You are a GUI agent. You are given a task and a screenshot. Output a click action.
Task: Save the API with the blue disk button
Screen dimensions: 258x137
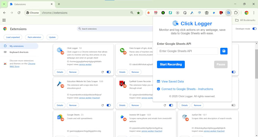(x=224, y=51)
